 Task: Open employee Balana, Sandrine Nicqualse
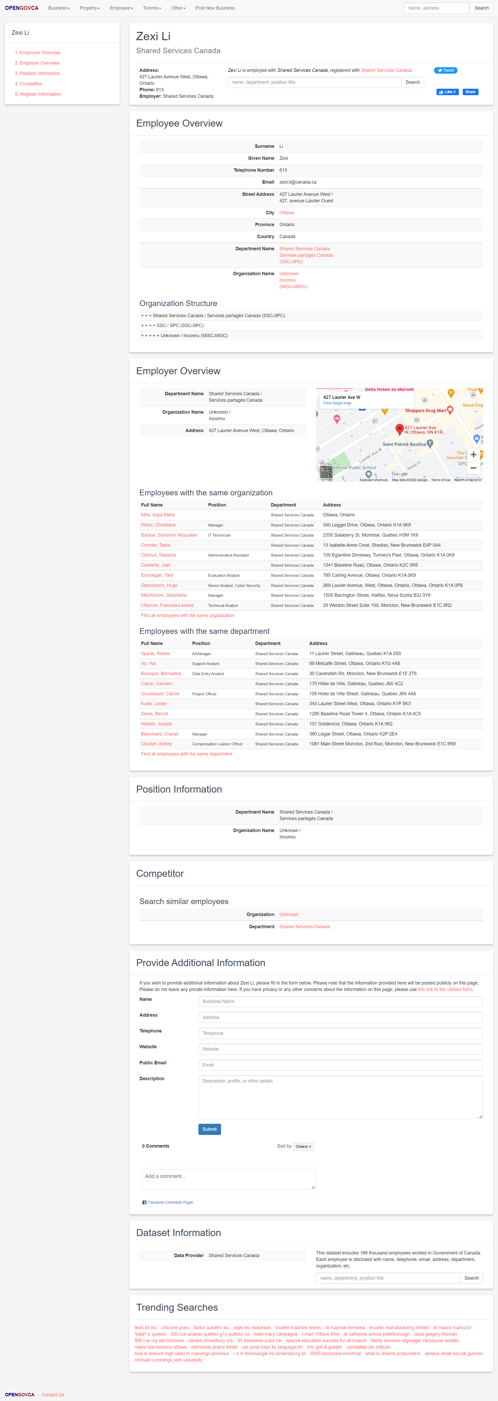(x=169, y=535)
